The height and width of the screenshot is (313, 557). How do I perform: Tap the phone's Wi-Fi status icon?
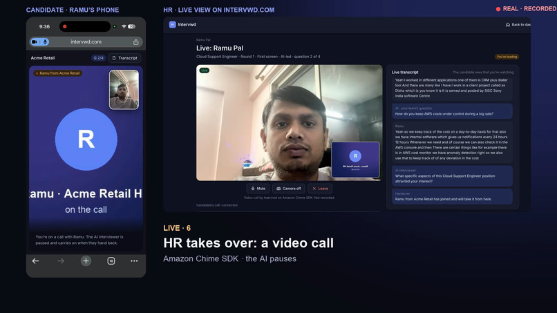pos(124,27)
